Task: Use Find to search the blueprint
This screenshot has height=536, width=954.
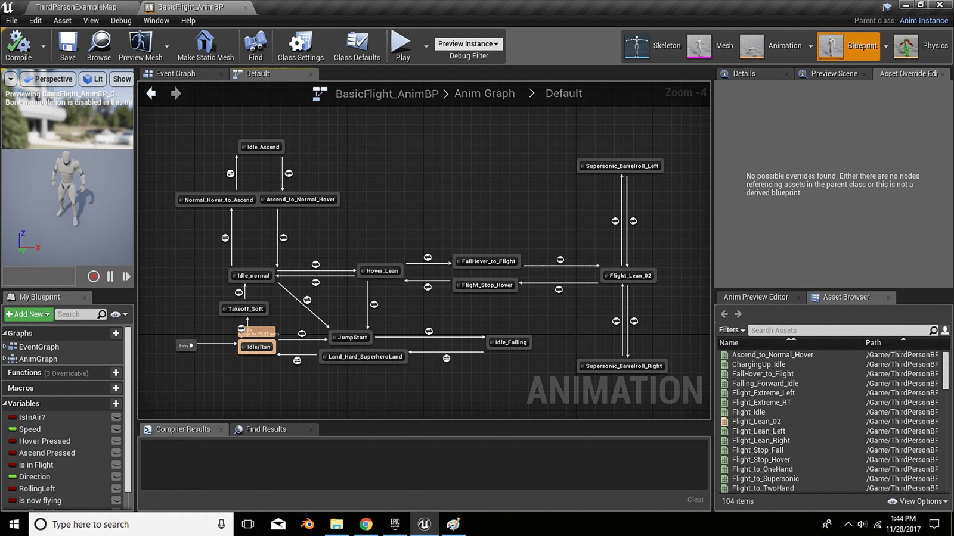Action: 255,46
